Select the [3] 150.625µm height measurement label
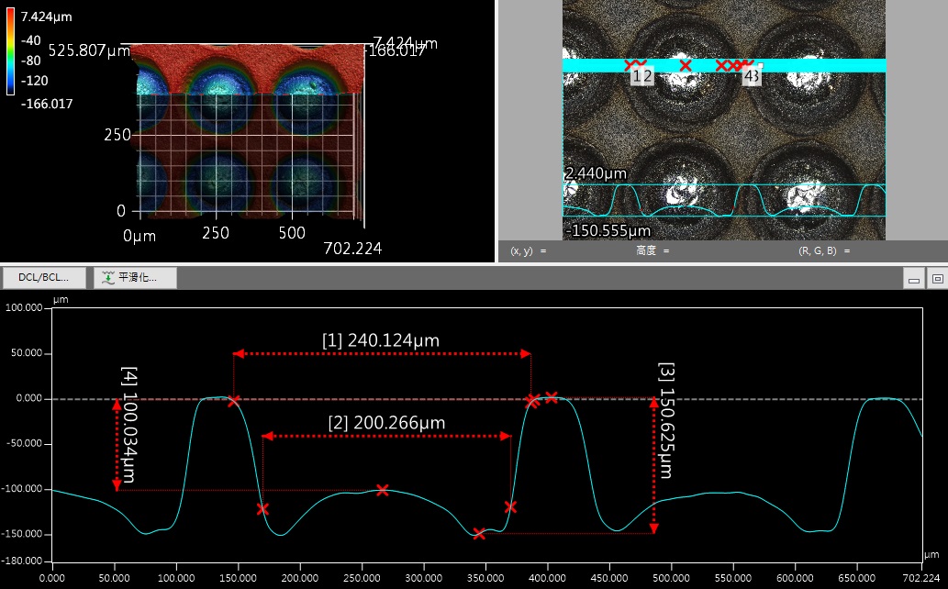Screen dimensions: 948x589 point(667,420)
